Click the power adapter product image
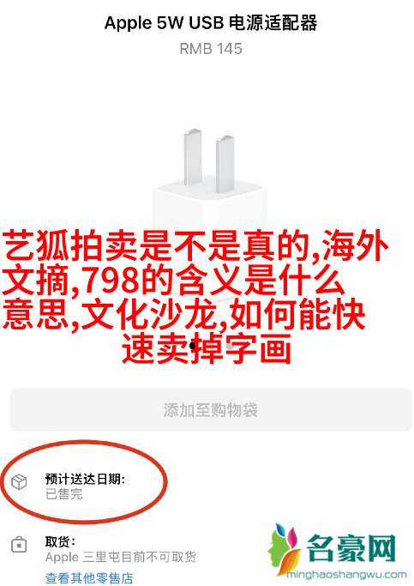The height and width of the screenshot is (586, 414). 210,209
